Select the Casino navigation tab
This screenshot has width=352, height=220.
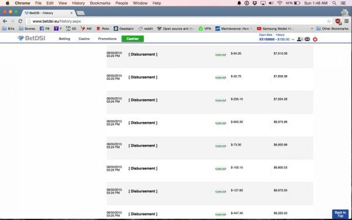(x=84, y=39)
